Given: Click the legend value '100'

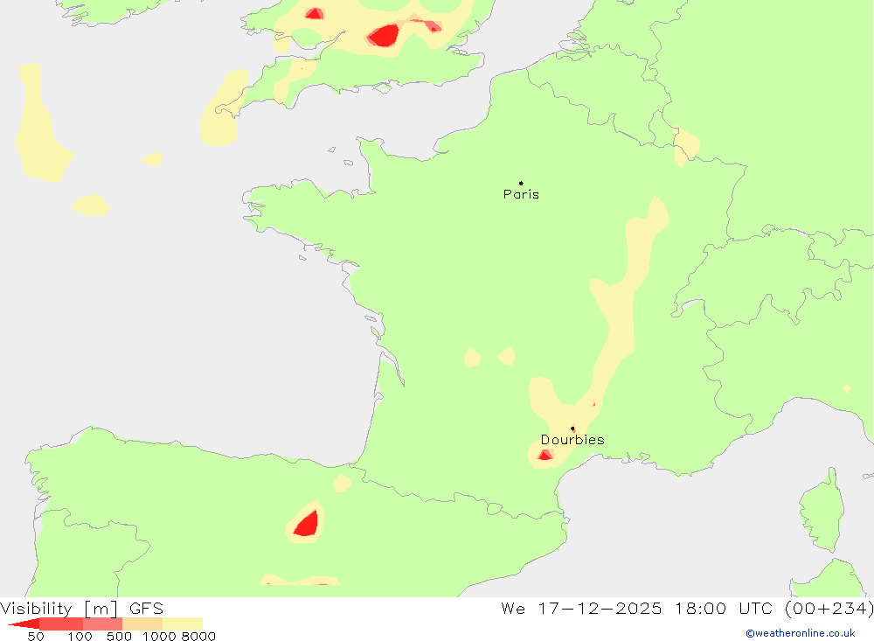Looking at the screenshot, I should (x=80, y=636).
